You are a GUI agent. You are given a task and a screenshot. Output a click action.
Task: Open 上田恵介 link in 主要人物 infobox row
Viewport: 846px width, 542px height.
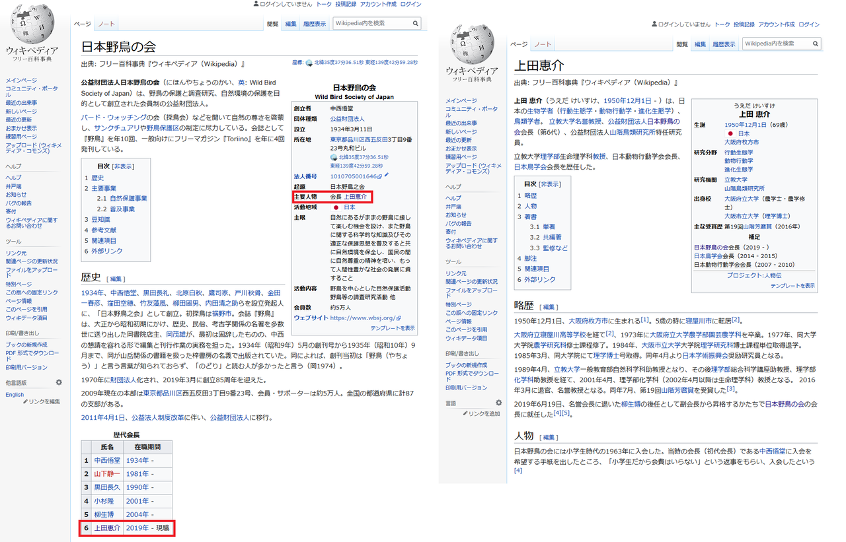pos(354,197)
